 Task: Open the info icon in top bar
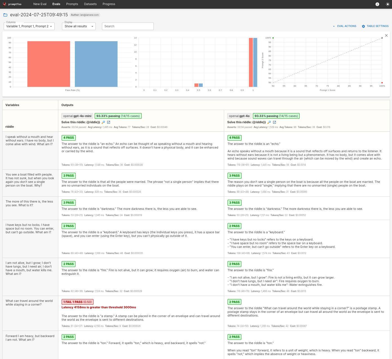coord(377,4)
